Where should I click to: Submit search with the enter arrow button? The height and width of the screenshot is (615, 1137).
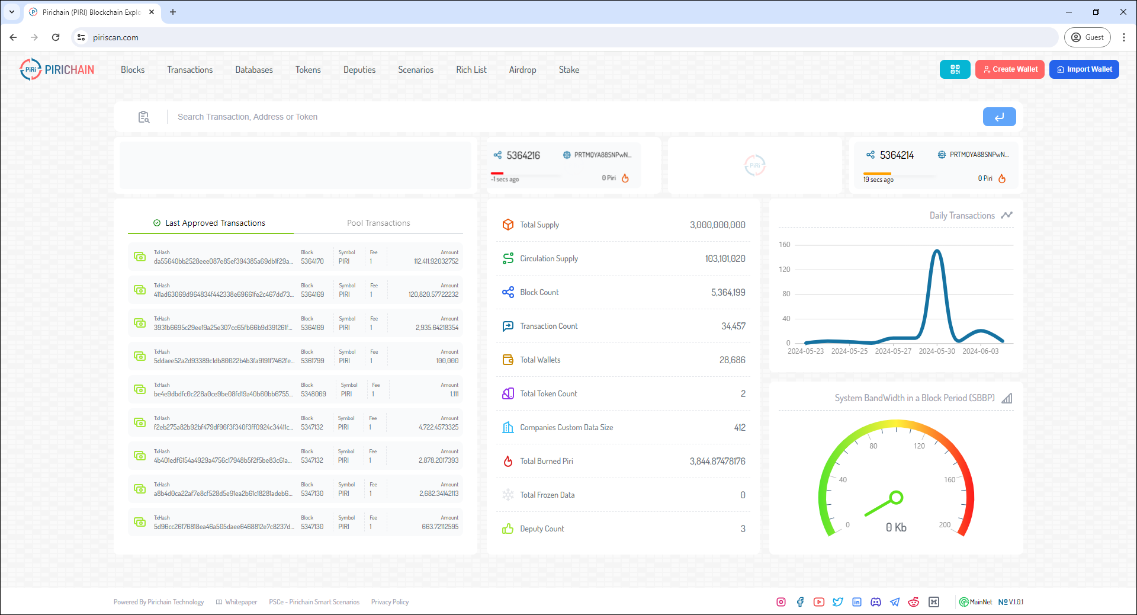point(999,117)
